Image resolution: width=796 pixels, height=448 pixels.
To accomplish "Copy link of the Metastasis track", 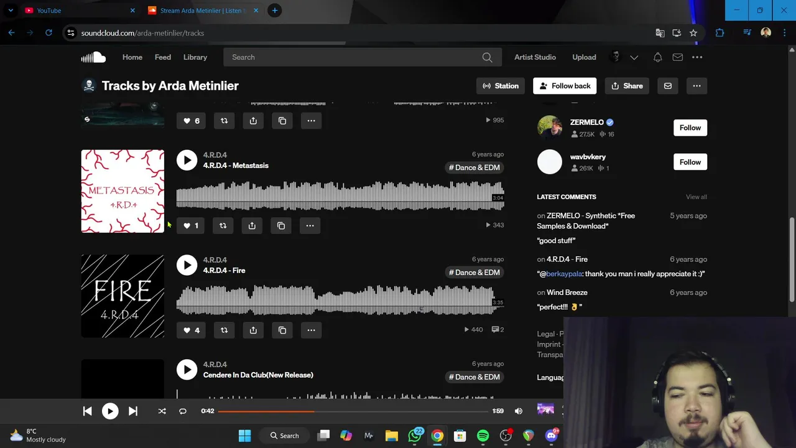I will pos(281,225).
